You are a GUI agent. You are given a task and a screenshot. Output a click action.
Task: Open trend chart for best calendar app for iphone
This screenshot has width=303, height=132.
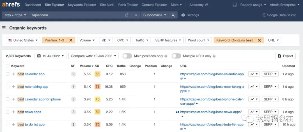[254, 99]
